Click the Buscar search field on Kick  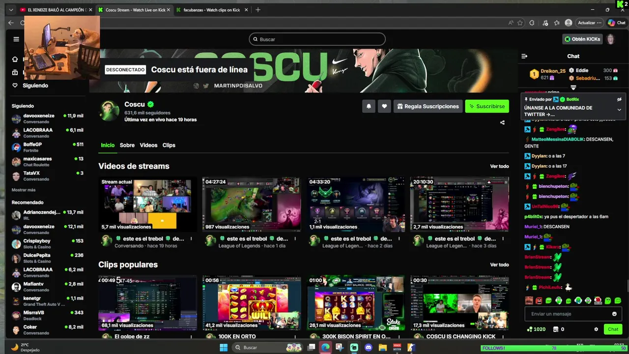tap(317, 39)
